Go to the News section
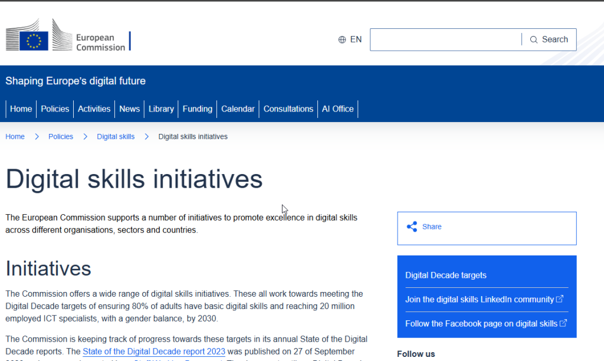Image resolution: width=604 pixels, height=361 pixels. pyautogui.click(x=130, y=109)
